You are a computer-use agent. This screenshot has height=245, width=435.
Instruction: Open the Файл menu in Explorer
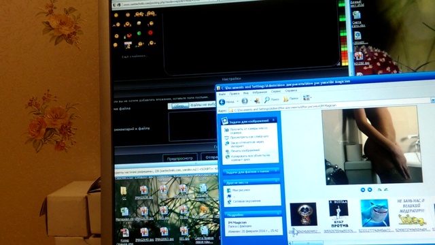tap(222, 95)
